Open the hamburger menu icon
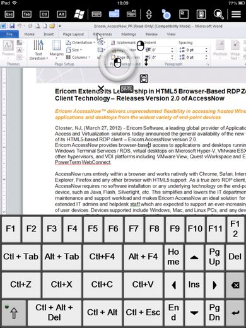The image size is (246, 328). click(236, 15)
